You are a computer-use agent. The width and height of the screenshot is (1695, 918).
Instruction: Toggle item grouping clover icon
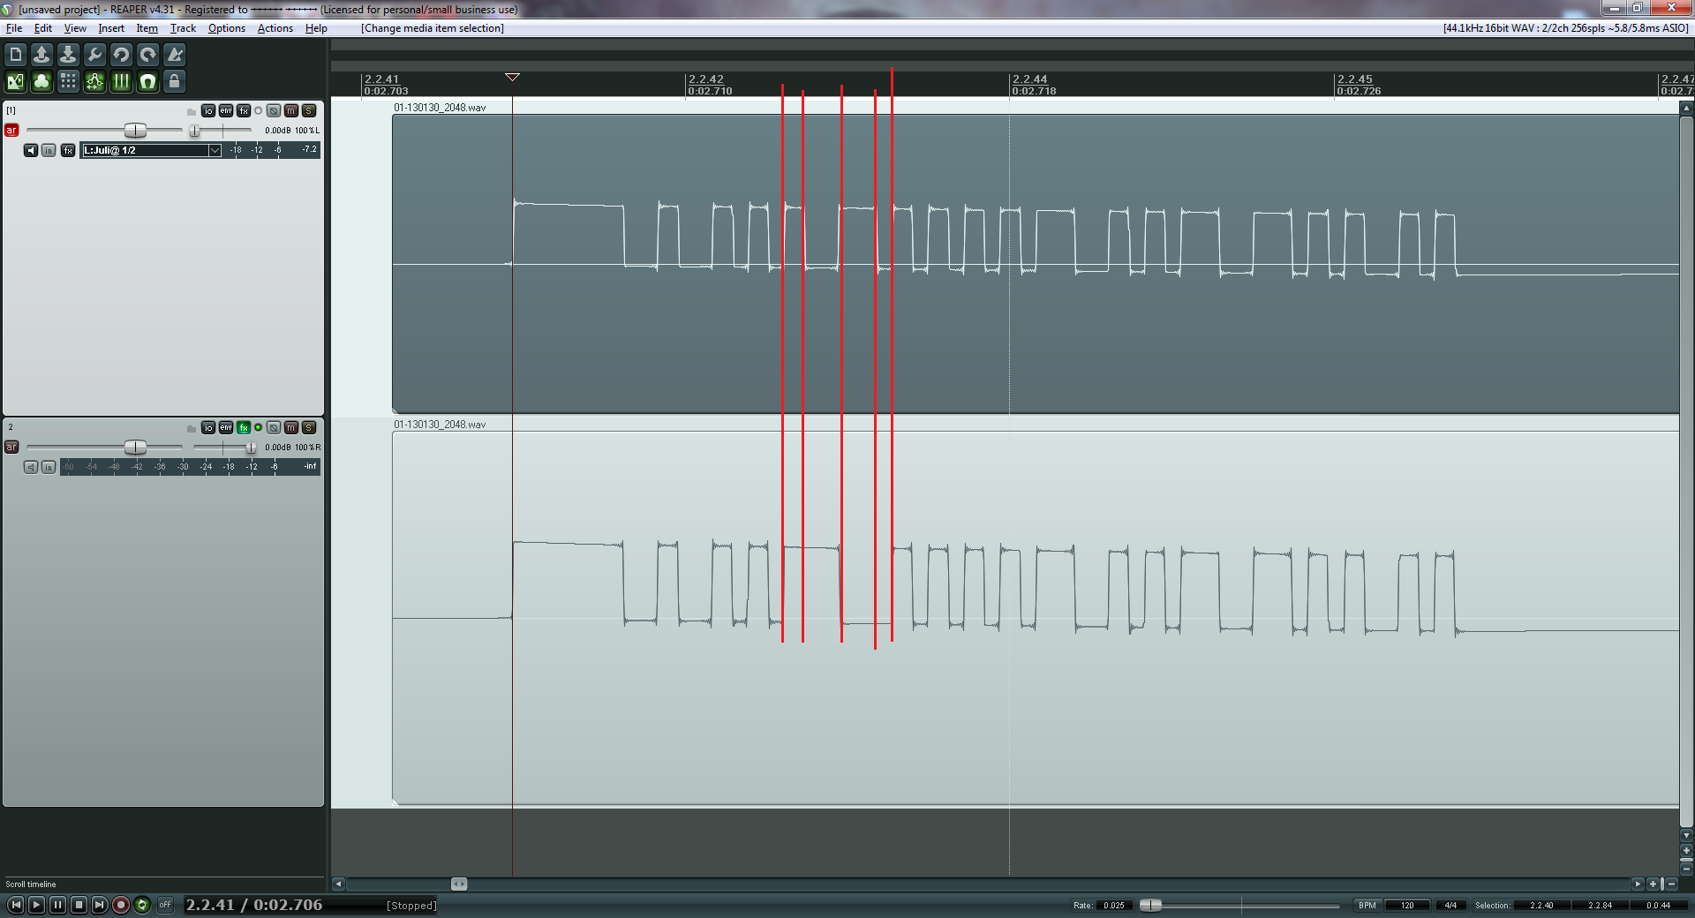41,82
